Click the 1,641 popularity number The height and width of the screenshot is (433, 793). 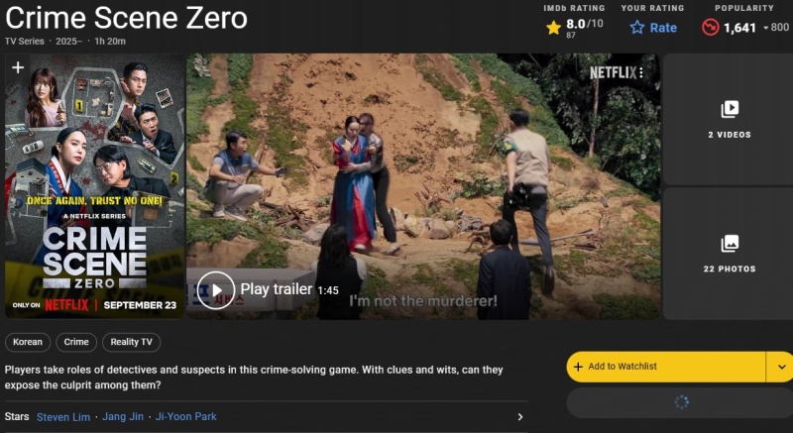[739, 28]
